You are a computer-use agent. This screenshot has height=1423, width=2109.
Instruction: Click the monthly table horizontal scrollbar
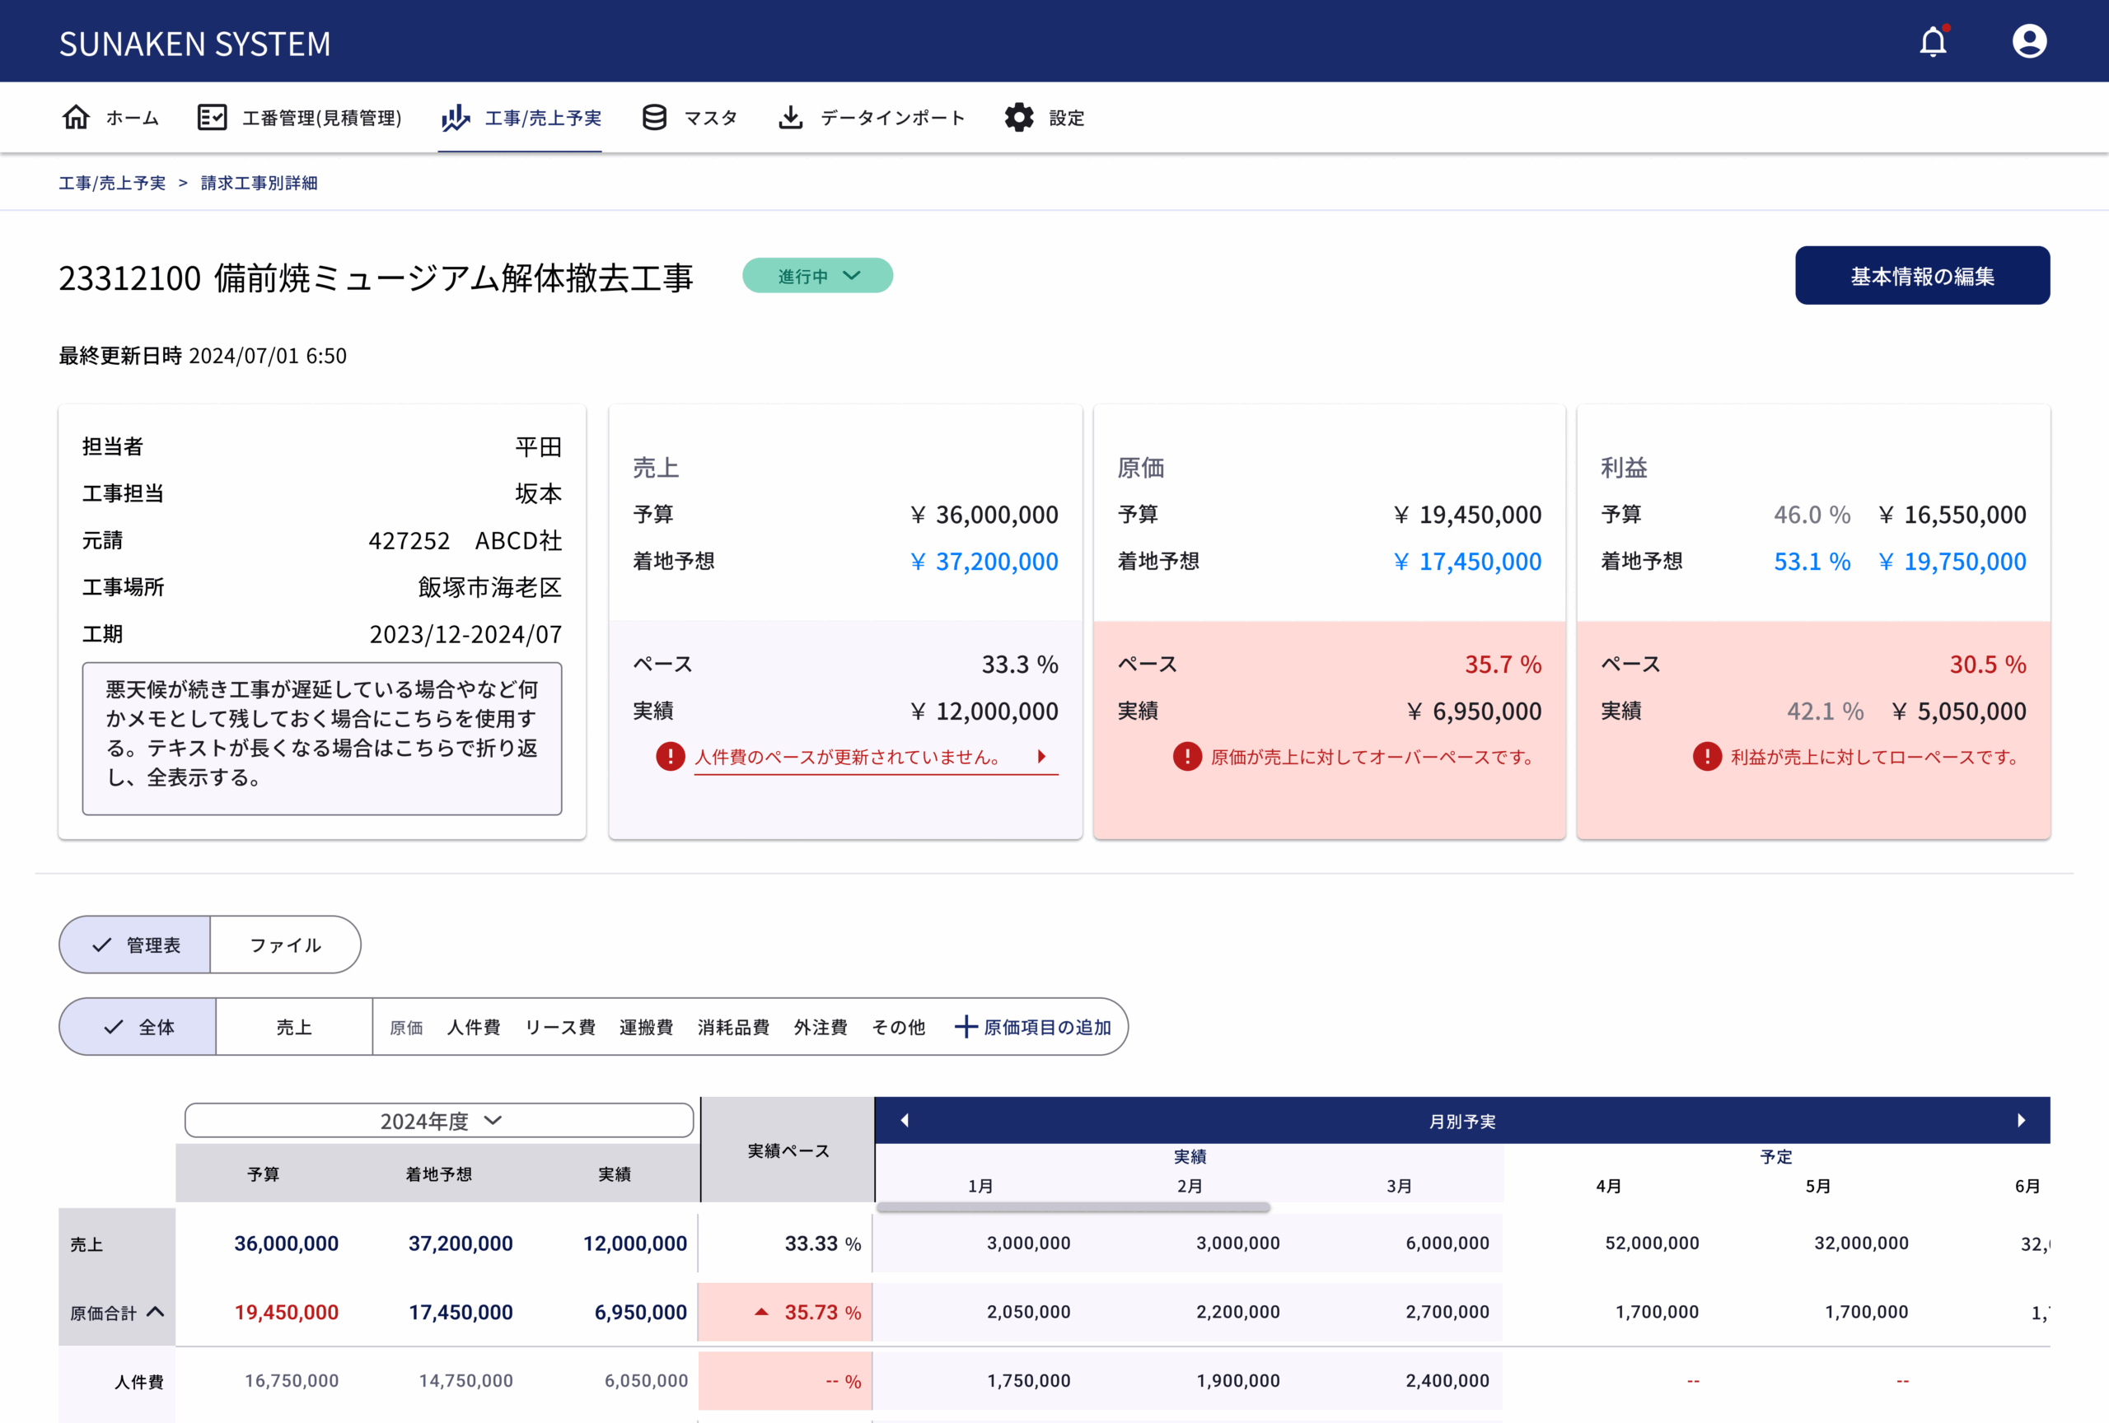(x=1073, y=1207)
